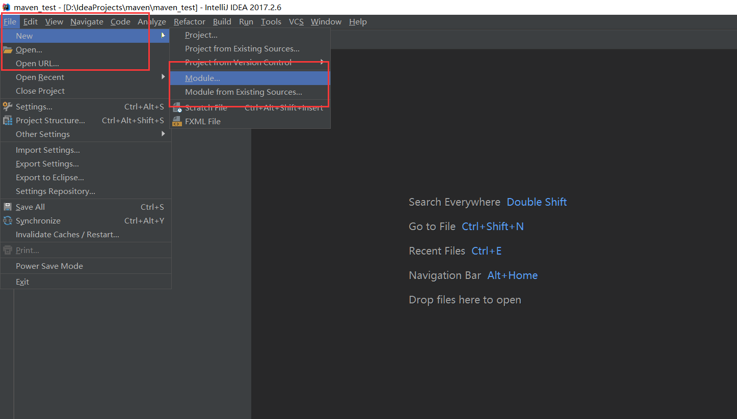Viewport: 737px width, 419px height.
Task: Choose Close Project
Action: pos(85,91)
